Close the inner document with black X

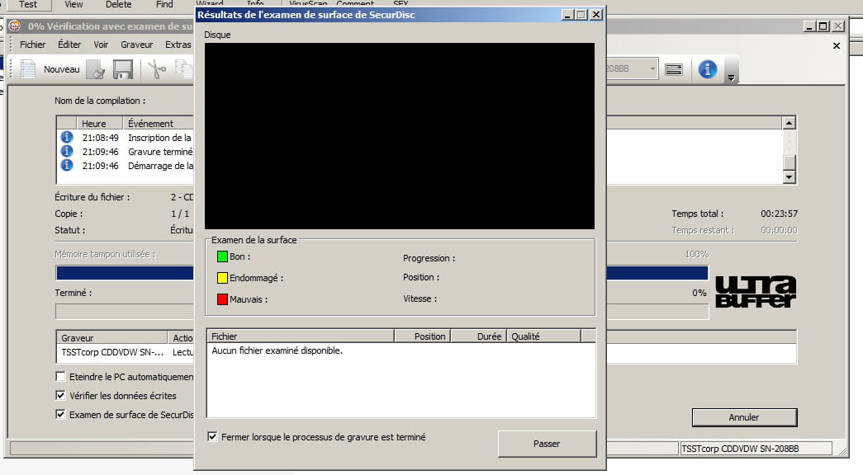[x=837, y=45]
